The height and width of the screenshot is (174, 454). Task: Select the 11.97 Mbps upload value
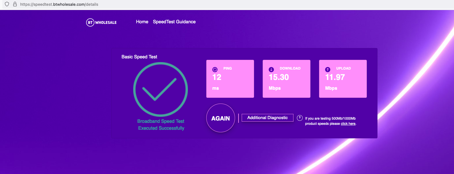point(335,77)
